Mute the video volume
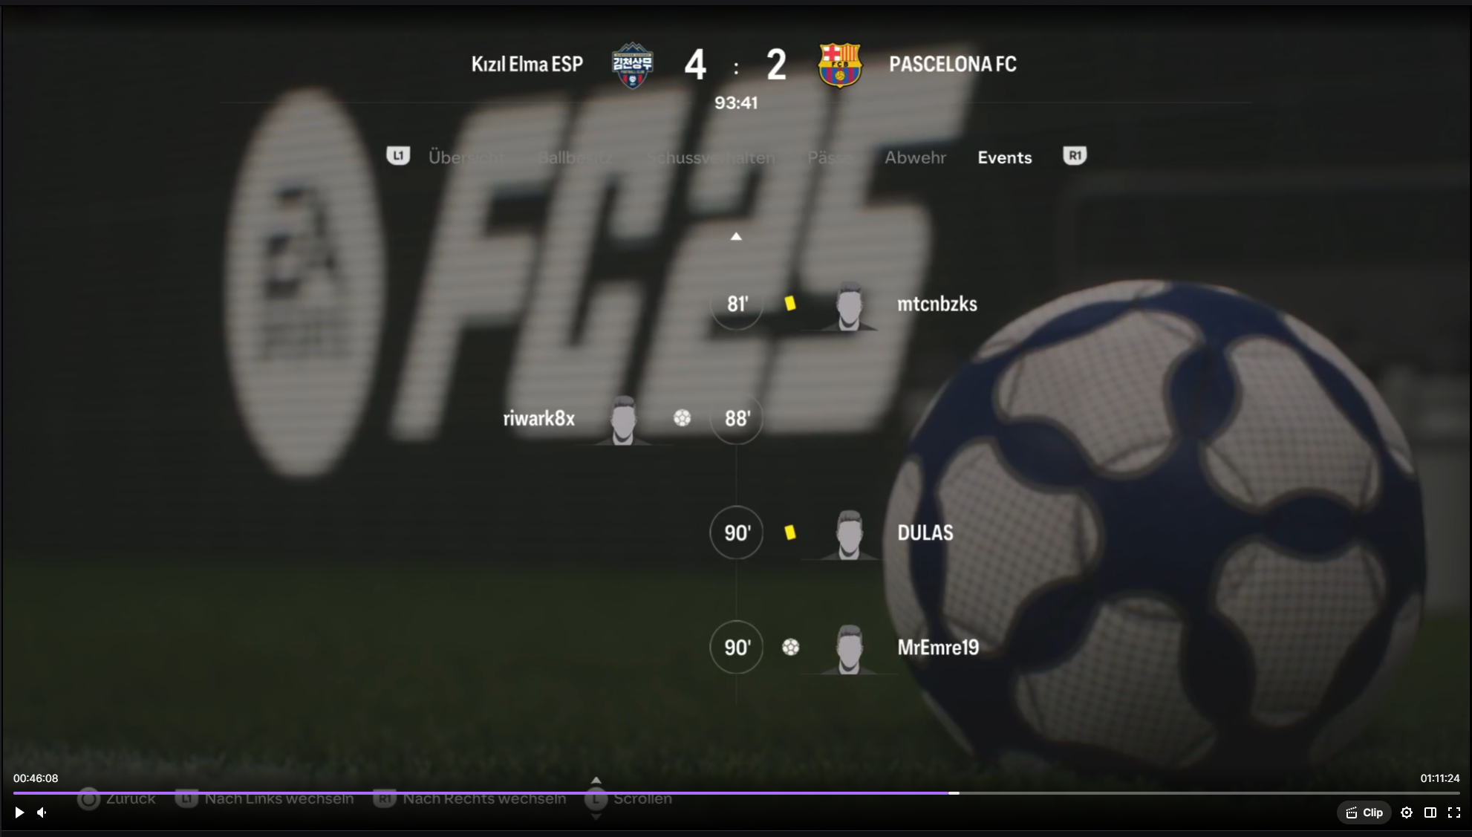Screen dimensions: 1472x837 tap(42, 812)
